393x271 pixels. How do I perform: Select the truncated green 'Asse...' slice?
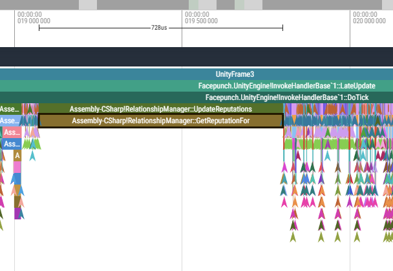point(10,109)
